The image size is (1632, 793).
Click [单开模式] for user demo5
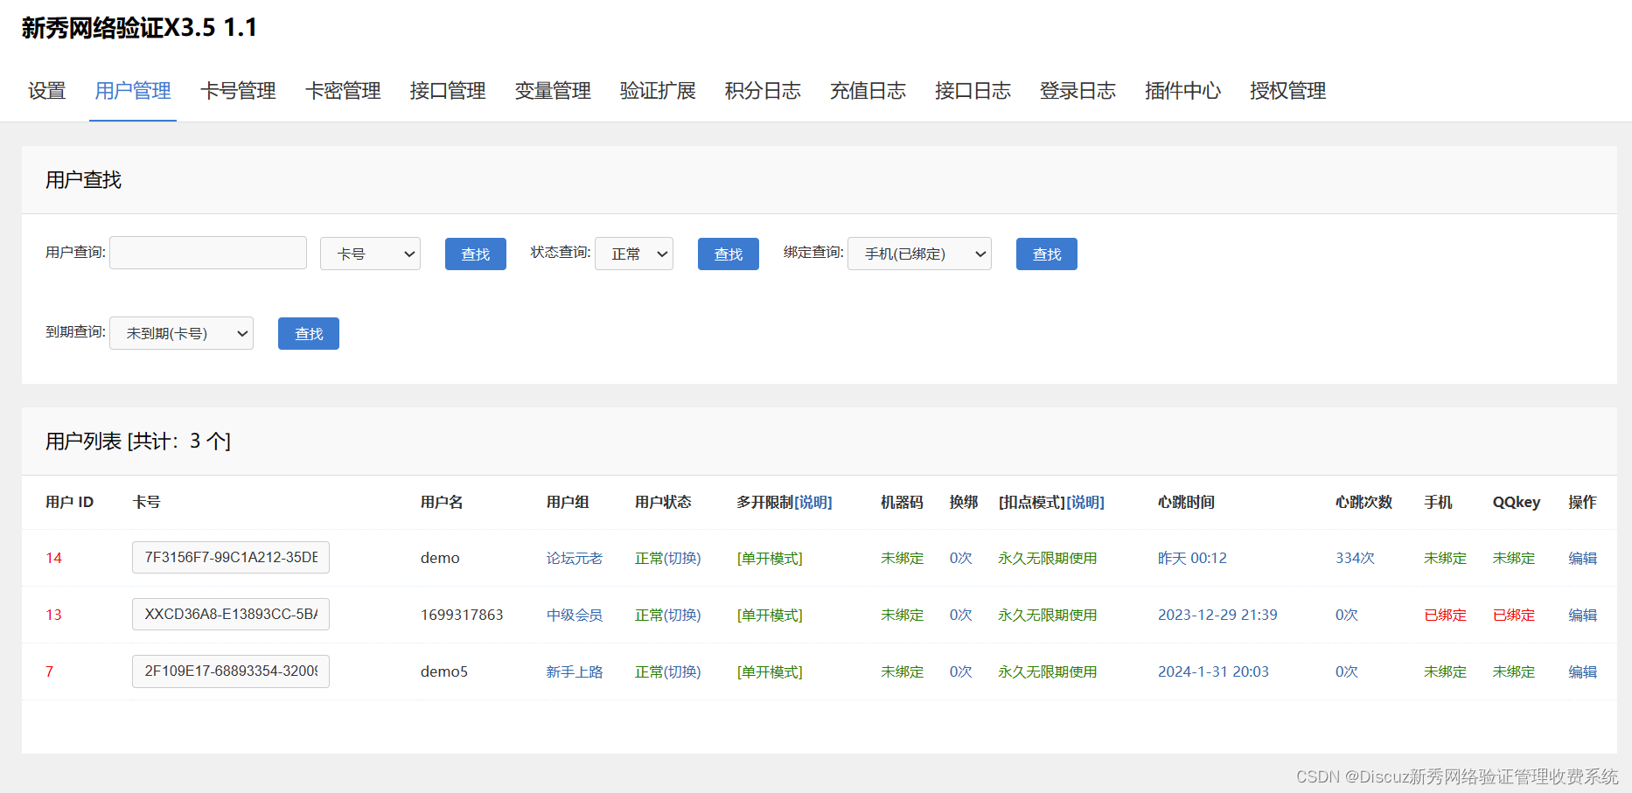click(x=770, y=671)
